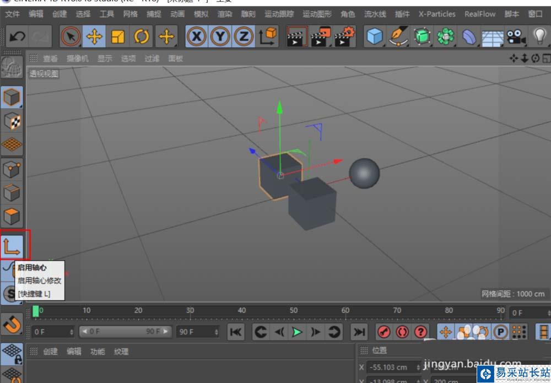Image resolution: width=551 pixels, height=383 pixels.
Task: Open the 摄像机 viewport menu
Action: [77, 58]
